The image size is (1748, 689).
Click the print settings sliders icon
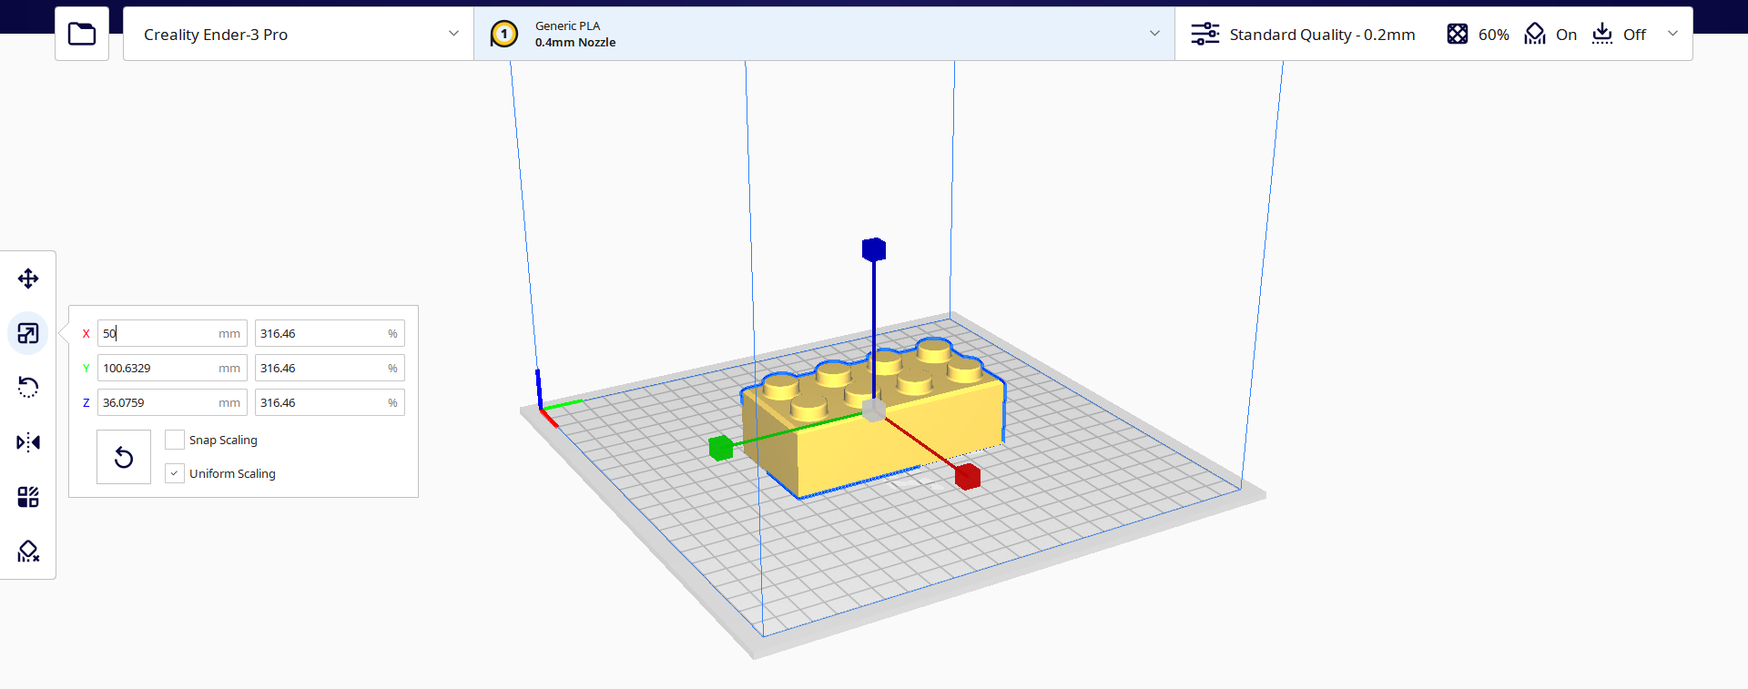(x=1205, y=35)
